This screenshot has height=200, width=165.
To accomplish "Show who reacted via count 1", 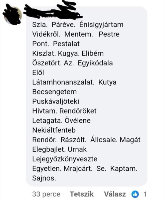I will [x=145, y=194].
